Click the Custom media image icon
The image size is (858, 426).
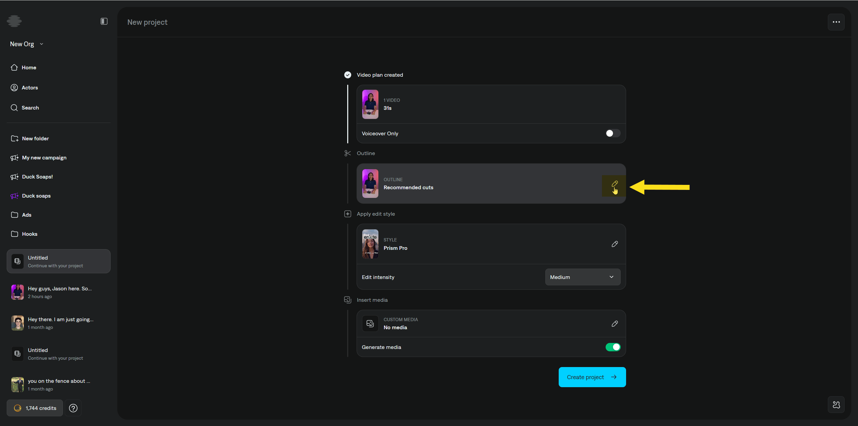pyautogui.click(x=370, y=324)
